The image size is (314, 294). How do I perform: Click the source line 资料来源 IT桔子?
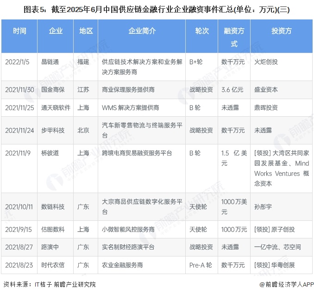pyautogui.click(x=50, y=284)
